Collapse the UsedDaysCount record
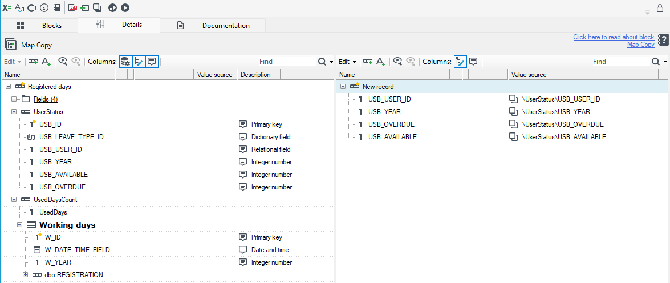The width and height of the screenshot is (670, 283). 14,200
